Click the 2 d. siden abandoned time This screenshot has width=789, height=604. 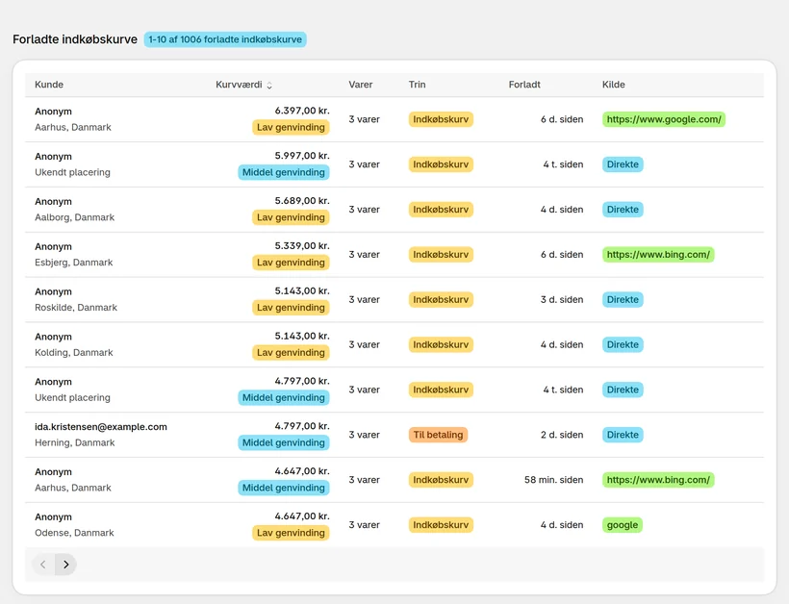[562, 435]
